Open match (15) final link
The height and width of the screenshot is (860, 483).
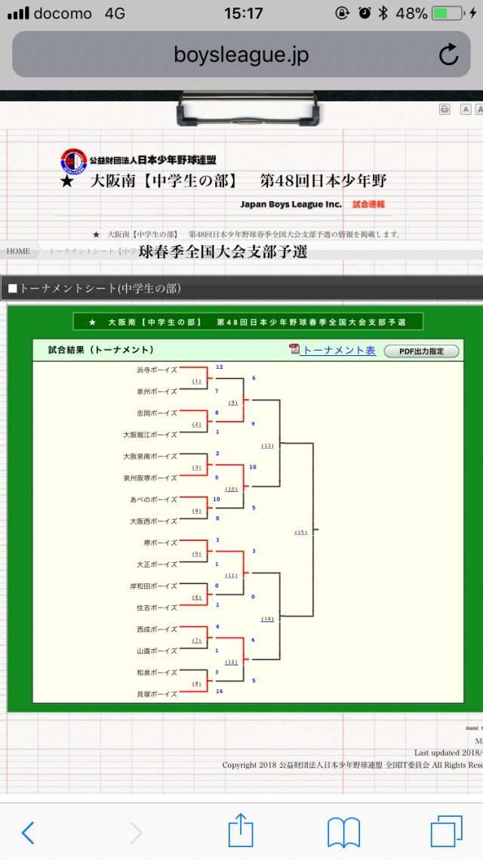[x=301, y=532]
